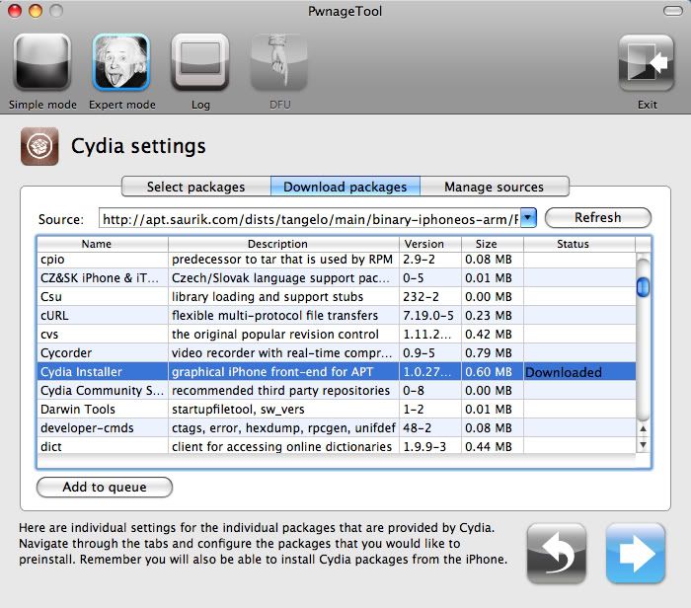Proceed with the blue next arrow
Screen dimensions: 691x608
click(x=636, y=554)
